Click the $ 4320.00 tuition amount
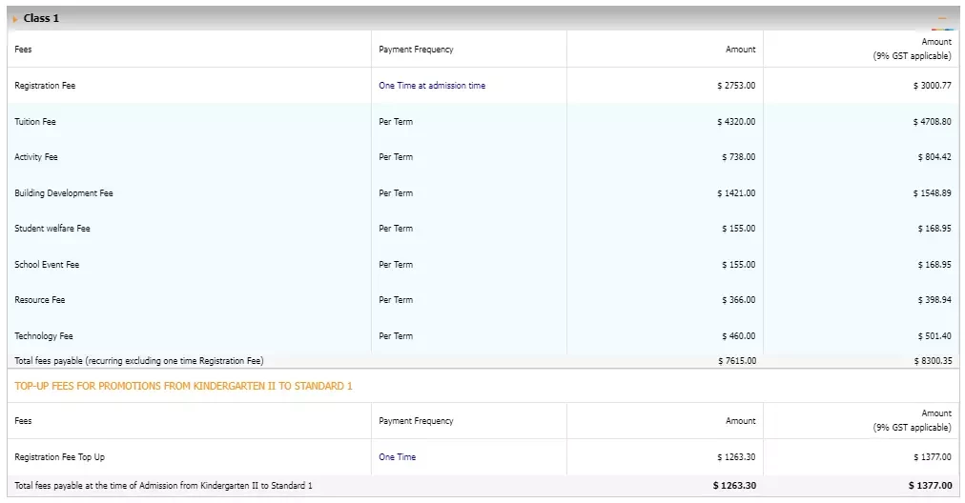 pos(736,122)
